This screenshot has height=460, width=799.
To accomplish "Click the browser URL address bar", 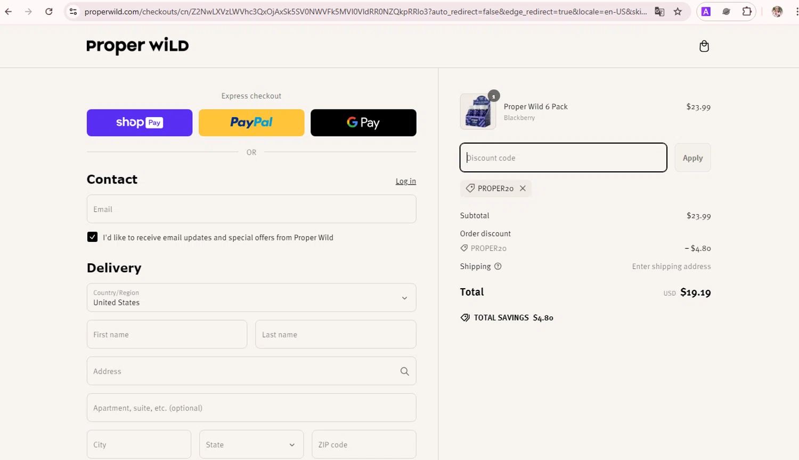I will point(366,11).
